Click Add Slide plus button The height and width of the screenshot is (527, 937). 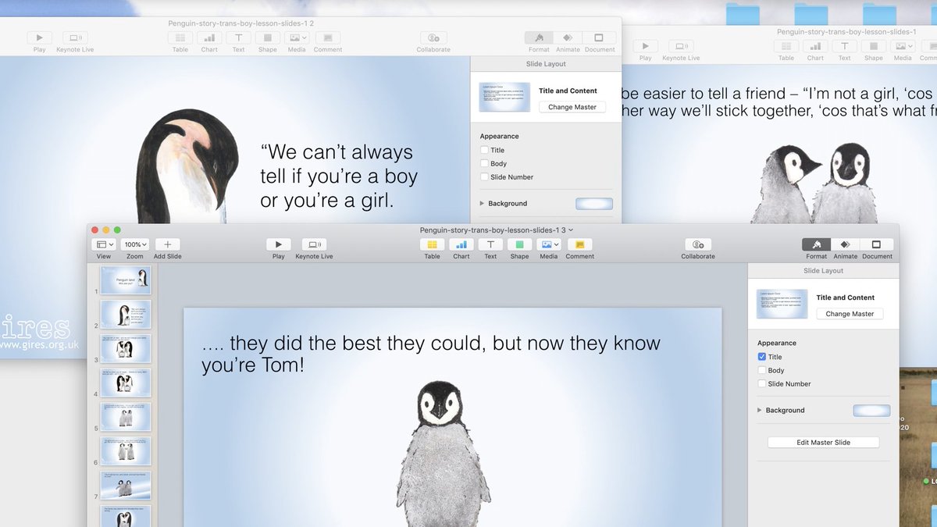point(167,244)
